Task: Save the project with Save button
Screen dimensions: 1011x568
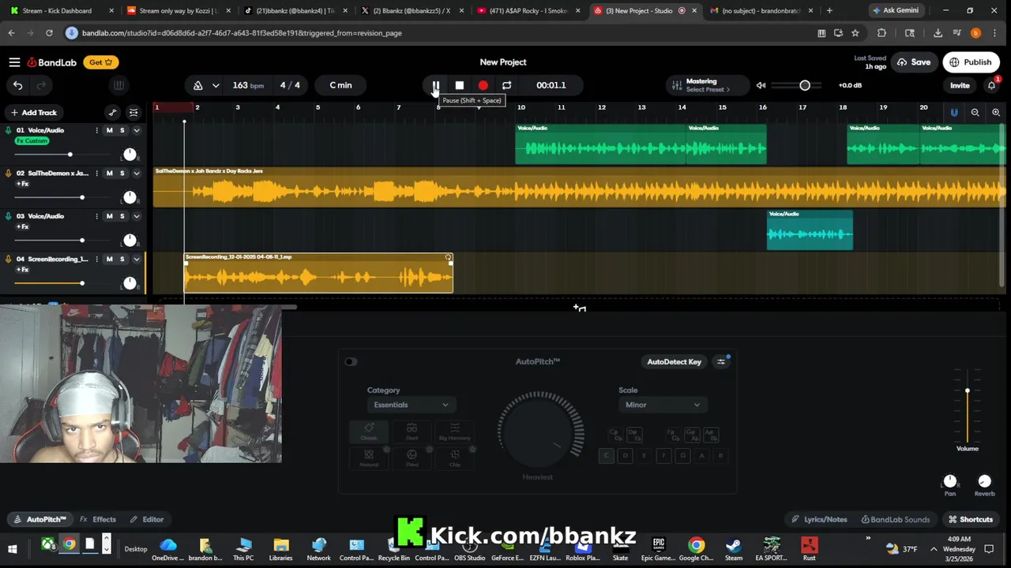Action: tap(913, 62)
